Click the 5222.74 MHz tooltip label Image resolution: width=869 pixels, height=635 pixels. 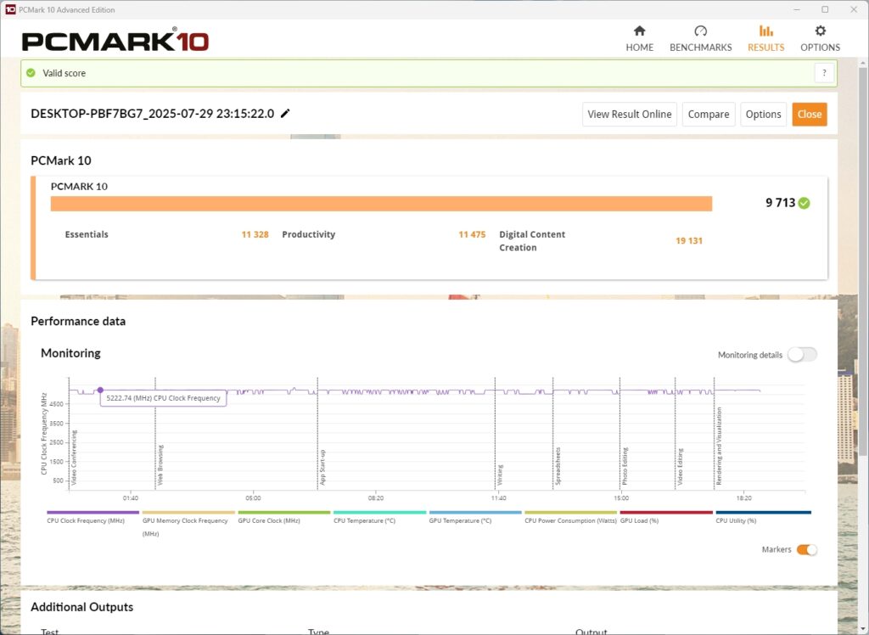click(163, 398)
